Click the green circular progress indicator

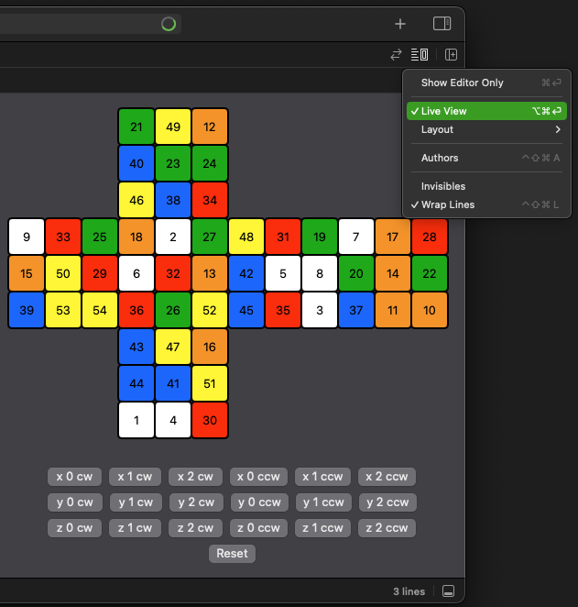point(169,24)
